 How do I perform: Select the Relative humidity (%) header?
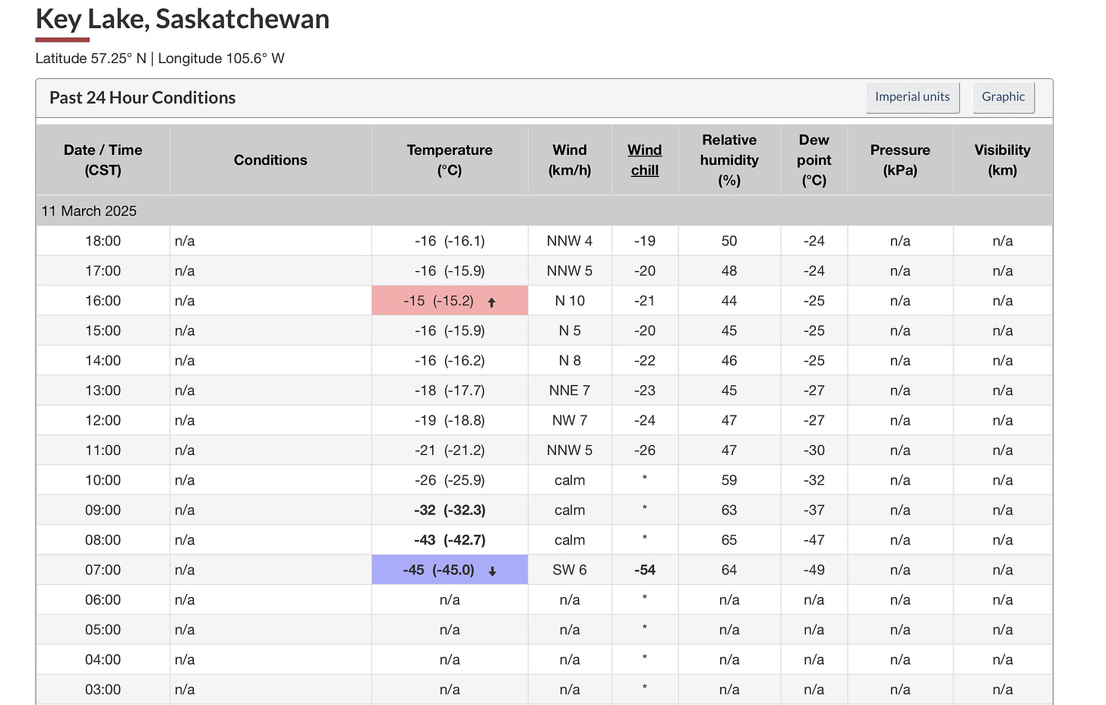tap(729, 160)
